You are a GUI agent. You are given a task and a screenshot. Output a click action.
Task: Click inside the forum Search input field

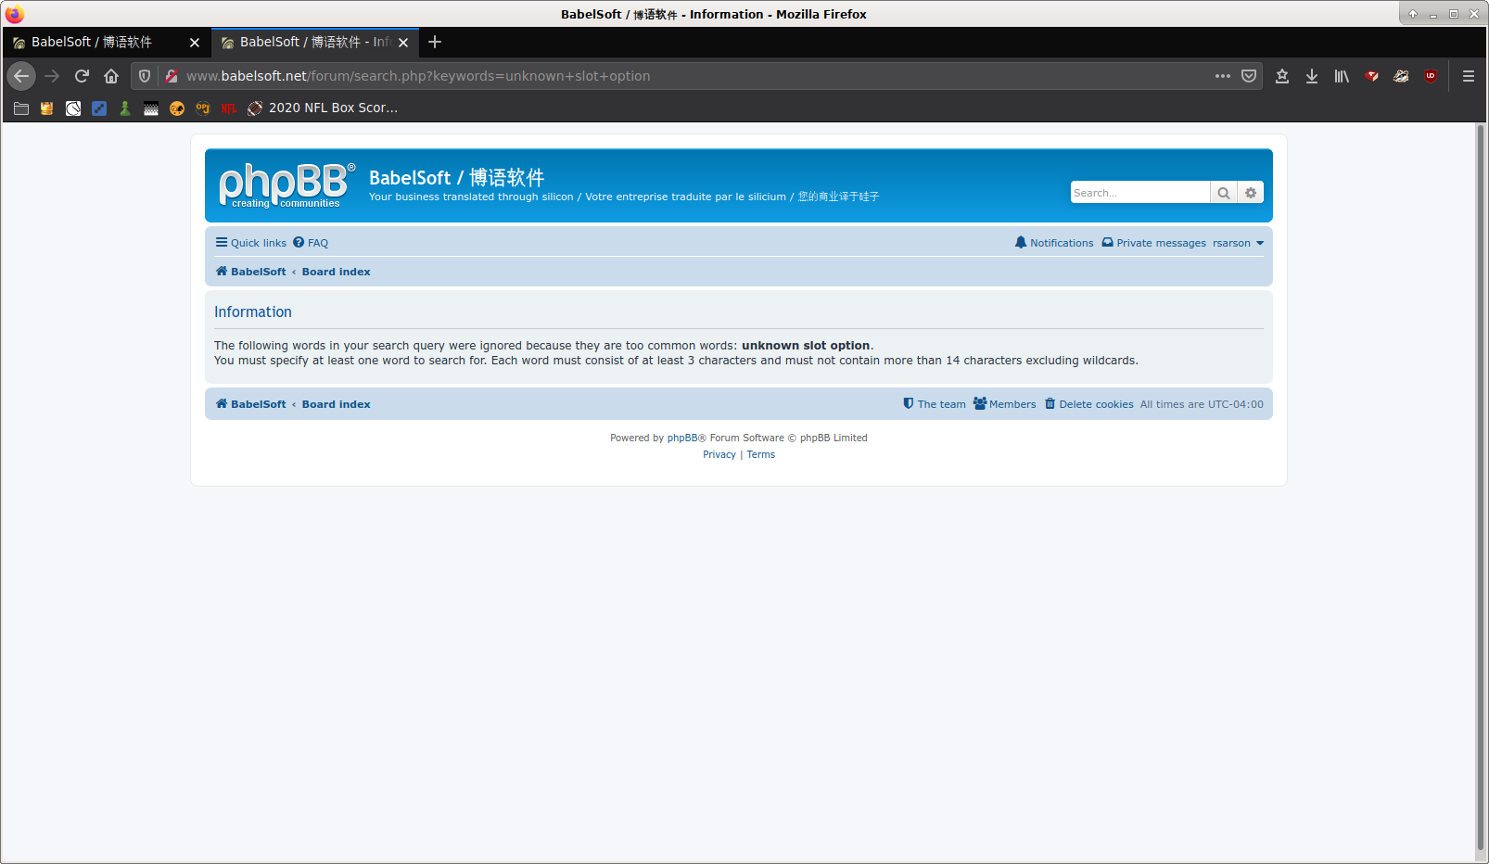coord(1139,193)
